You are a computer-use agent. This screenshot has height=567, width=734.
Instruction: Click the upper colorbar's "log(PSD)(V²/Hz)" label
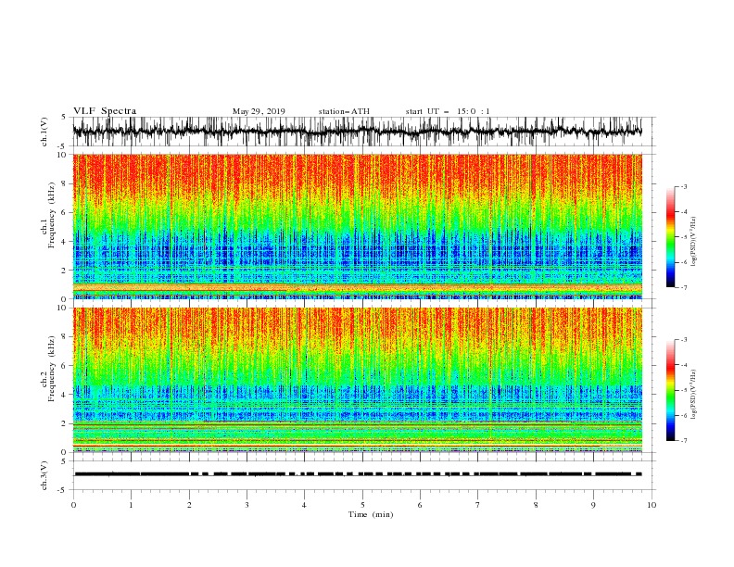[694, 242]
